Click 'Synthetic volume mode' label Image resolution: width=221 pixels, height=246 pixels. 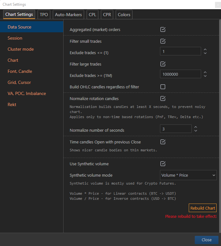click(91, 175)
